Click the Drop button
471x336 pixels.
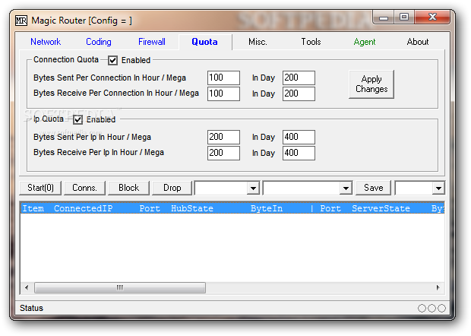(172, 188)
